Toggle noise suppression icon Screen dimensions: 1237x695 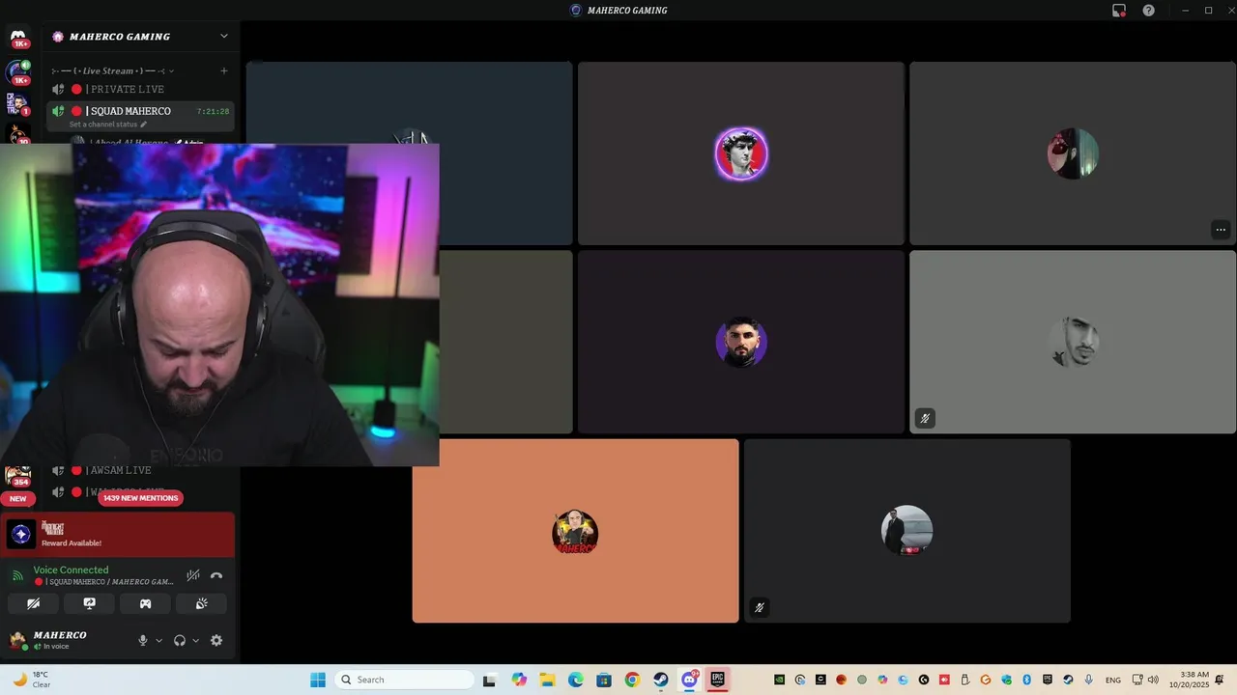pyautogui.click(x=193, y=575)
